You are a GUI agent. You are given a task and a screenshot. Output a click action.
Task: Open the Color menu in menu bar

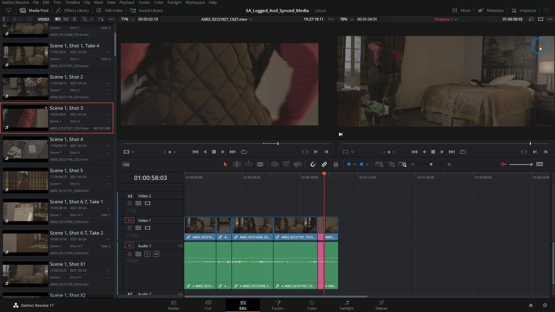click(x=159, y=2)
